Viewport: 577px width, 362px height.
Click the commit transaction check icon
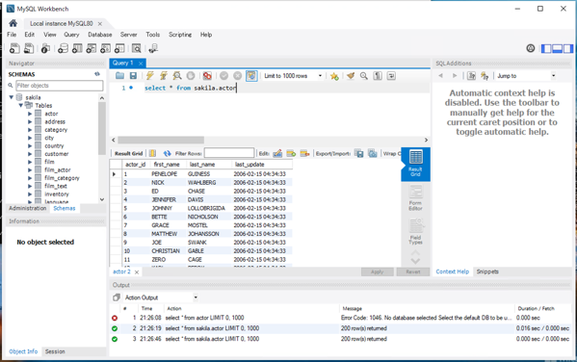[223, 76]
